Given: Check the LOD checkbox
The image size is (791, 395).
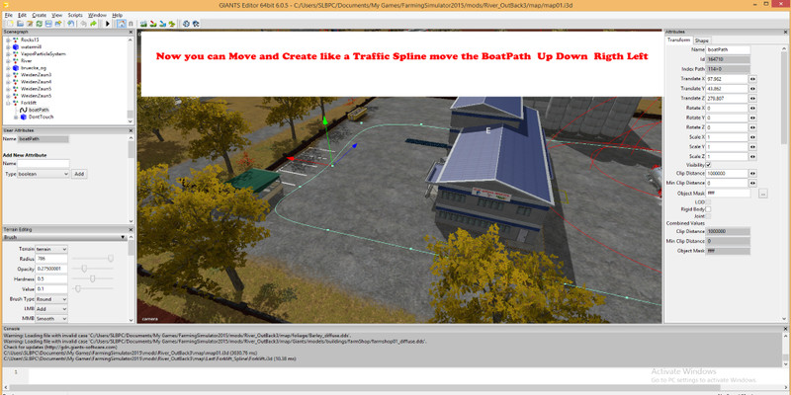Looking at the screenshot, I should pos(709,201).
